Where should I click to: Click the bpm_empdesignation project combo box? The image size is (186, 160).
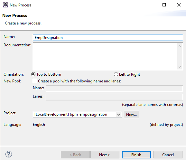(x=77, y=114)
